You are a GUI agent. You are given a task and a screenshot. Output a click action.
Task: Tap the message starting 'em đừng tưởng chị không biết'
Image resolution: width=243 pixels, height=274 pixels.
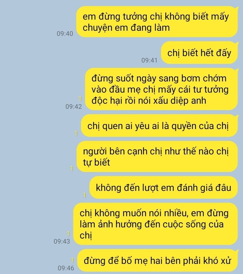tap(157, 22)
